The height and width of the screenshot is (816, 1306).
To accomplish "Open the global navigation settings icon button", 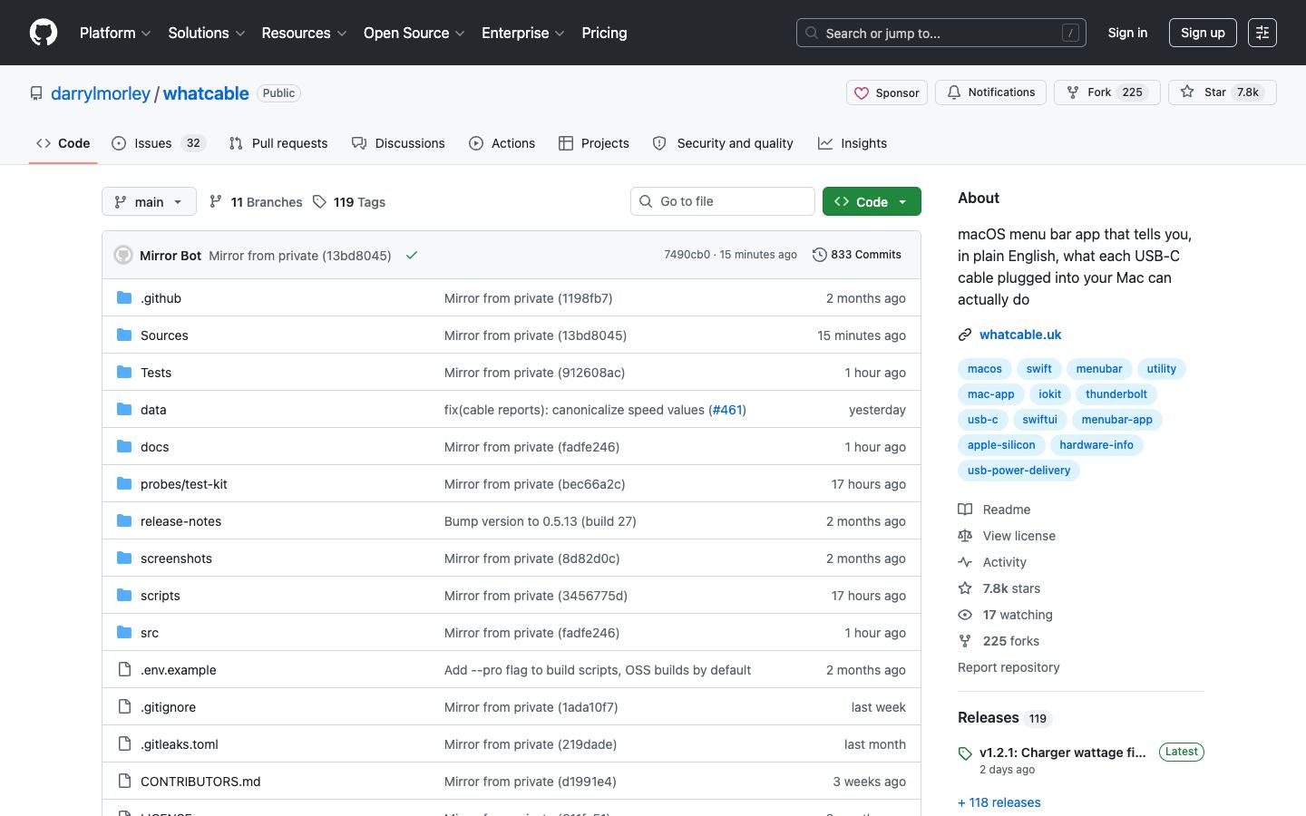I will pyautogui.click(x=1262, y=33).
